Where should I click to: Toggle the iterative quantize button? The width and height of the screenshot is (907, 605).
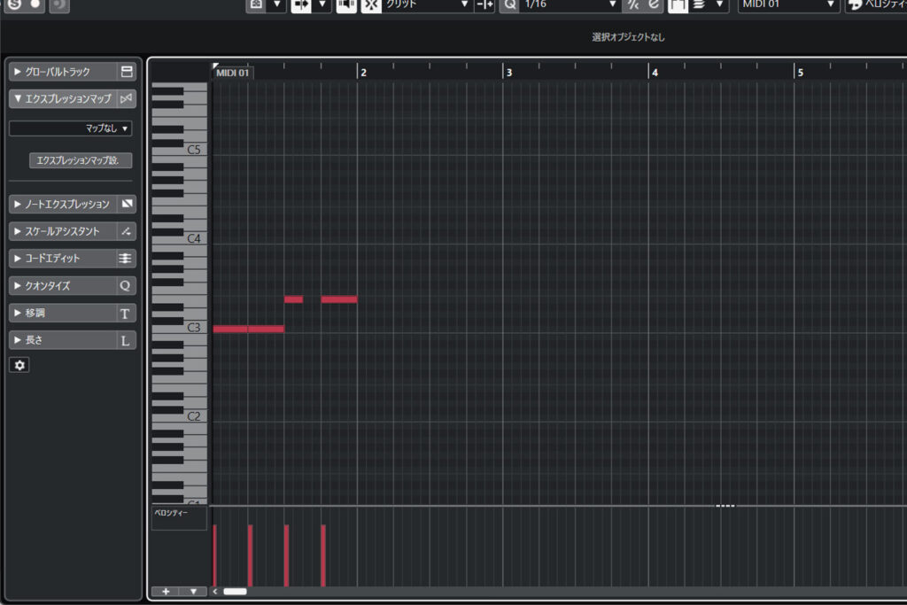coord(654,5)
